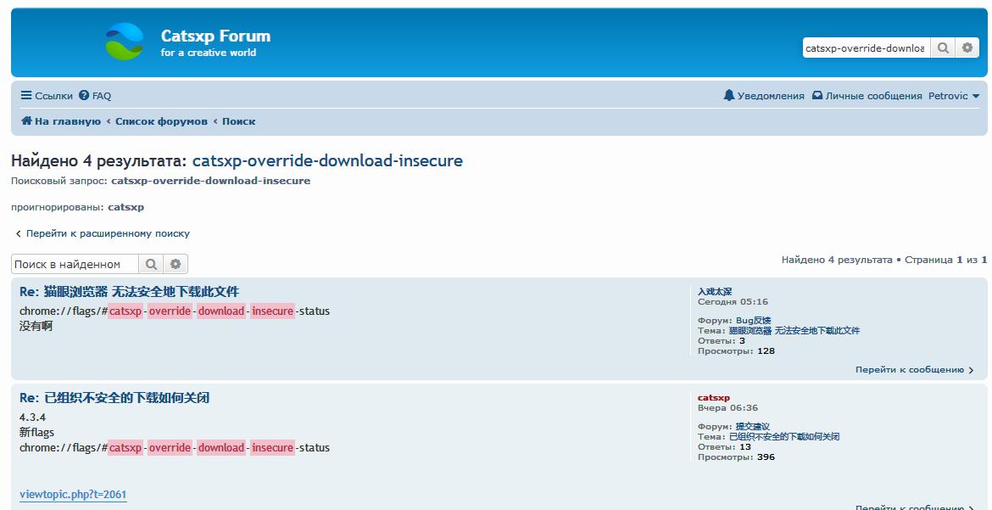Click the search-in-results gear button
Image resolution: width=992 pixels, height=510 pixels.
coord(176,264)
